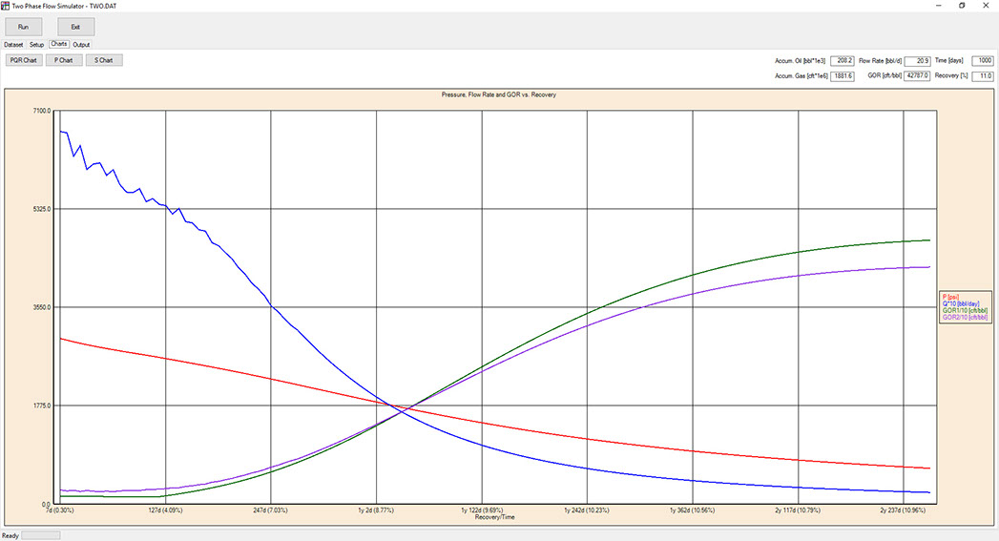Viewport: 999px width, 541px height.
Task: Click the green GOR1/10 legend entry
Action: [x=964, y=310]
